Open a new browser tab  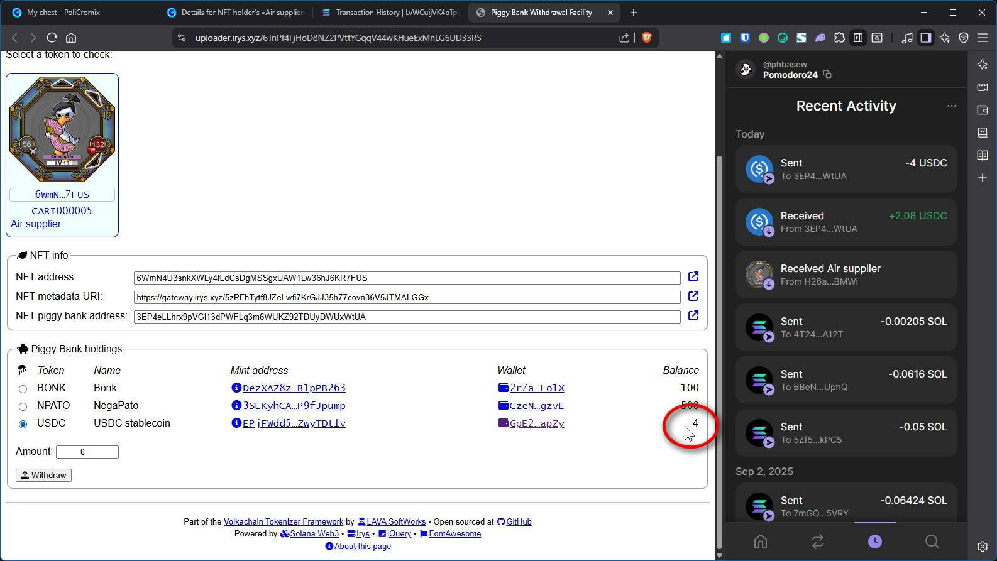coord(634,13)
